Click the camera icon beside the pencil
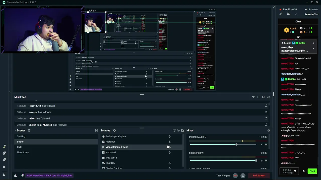This screenshot has width=321, height=180. pyautogui.click(x=288, y=14)
